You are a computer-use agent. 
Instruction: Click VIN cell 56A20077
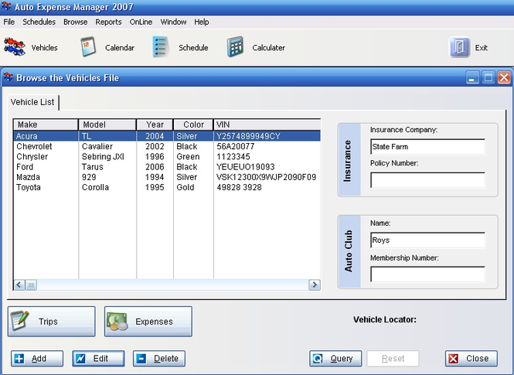coord(236,146)
